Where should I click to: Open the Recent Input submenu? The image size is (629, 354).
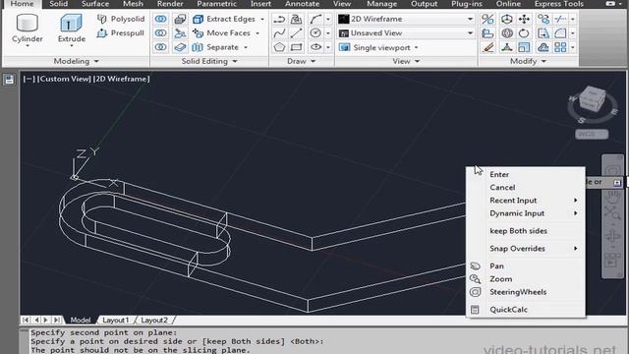tap(526, 200)
